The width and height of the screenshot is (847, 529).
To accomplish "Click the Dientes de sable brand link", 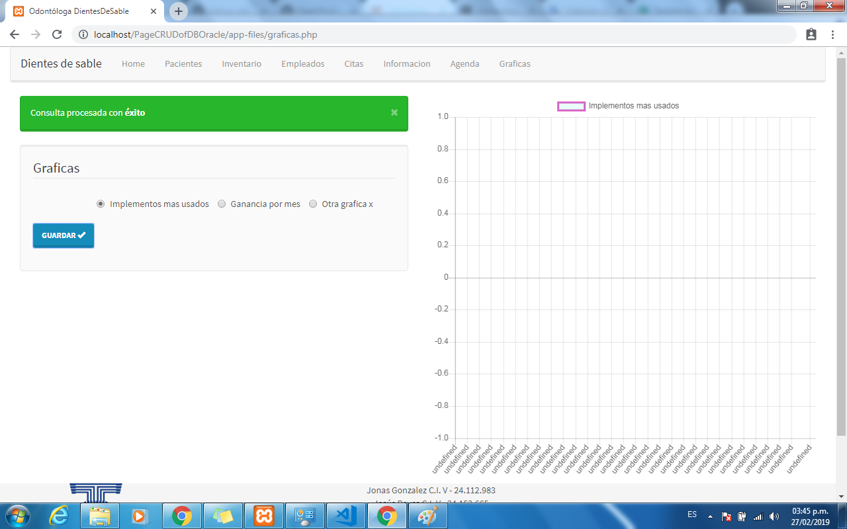I will coord(62,63).
